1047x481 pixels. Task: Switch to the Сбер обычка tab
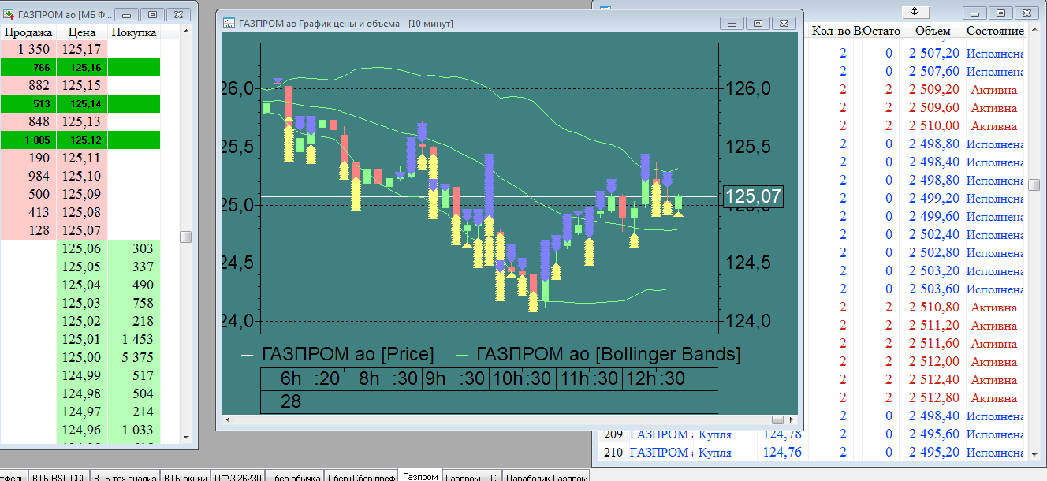tap(294, 476)
